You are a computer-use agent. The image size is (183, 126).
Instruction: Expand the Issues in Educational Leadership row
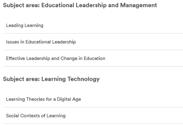click(93, 42)
